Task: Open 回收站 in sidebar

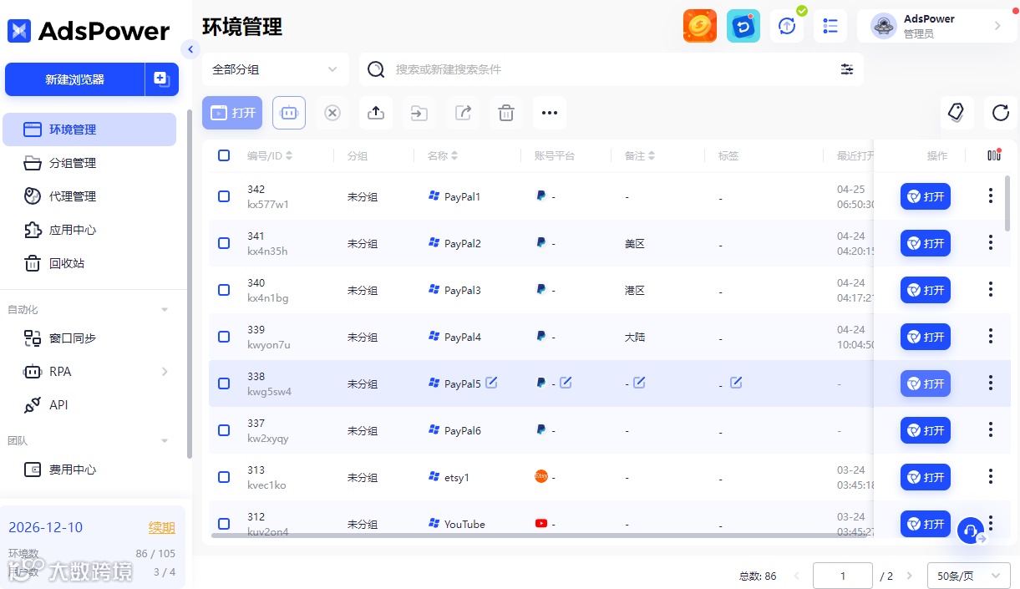Action: (x=89, y=263)
